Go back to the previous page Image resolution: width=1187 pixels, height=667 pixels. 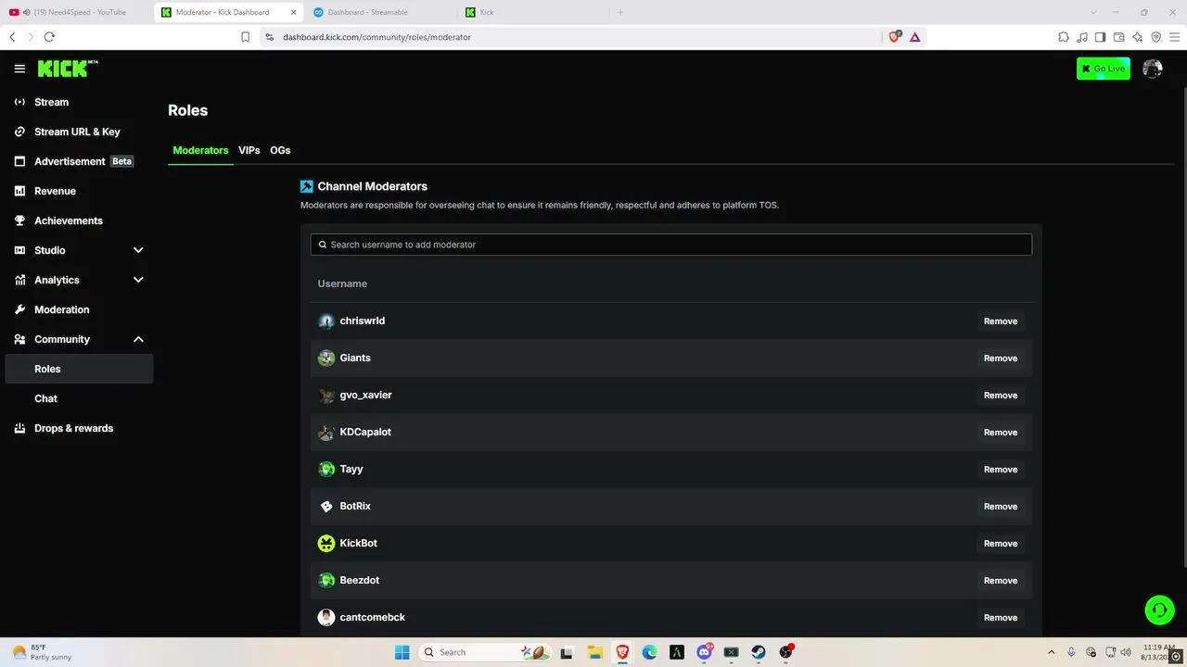point(12,37)
